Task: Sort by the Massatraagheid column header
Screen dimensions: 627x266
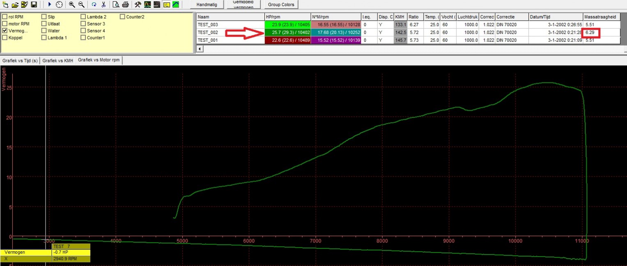Action: tap(601, 17)
